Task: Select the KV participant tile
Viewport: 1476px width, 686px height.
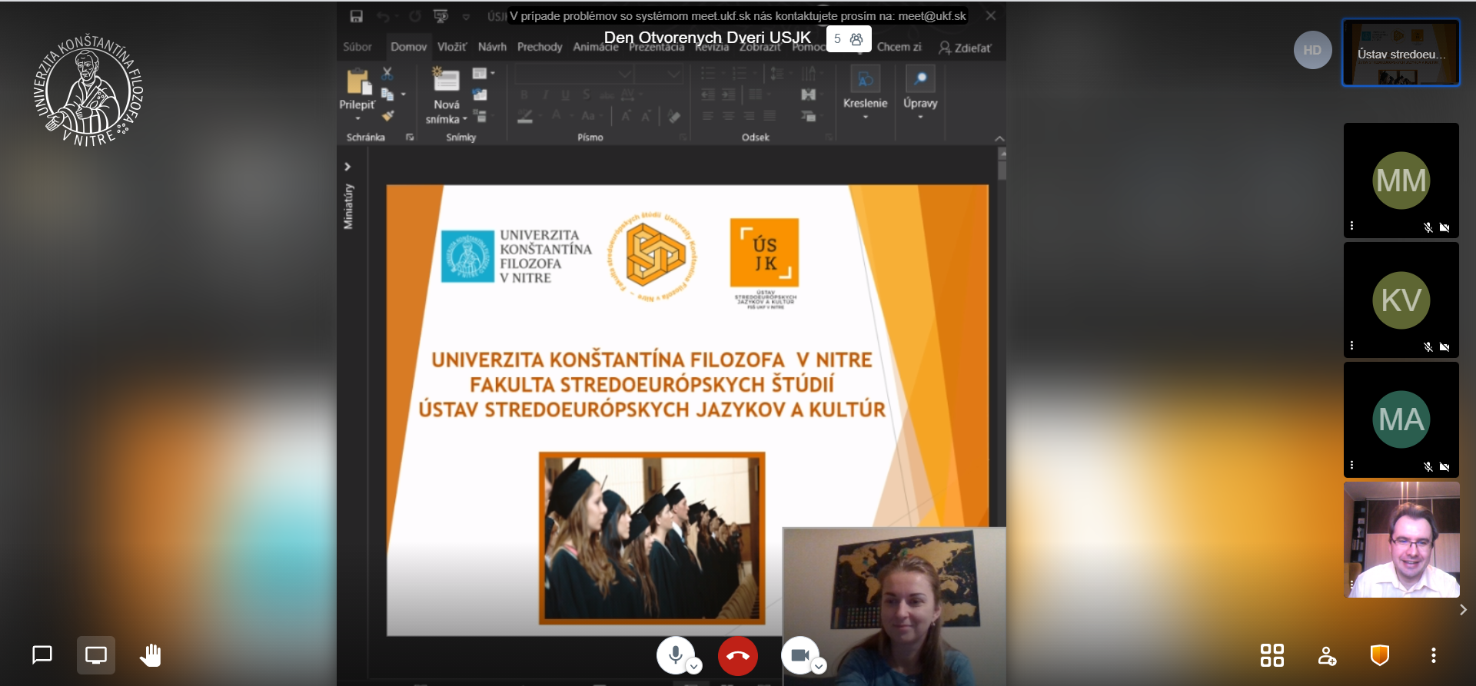Action: click(1401, 300)
